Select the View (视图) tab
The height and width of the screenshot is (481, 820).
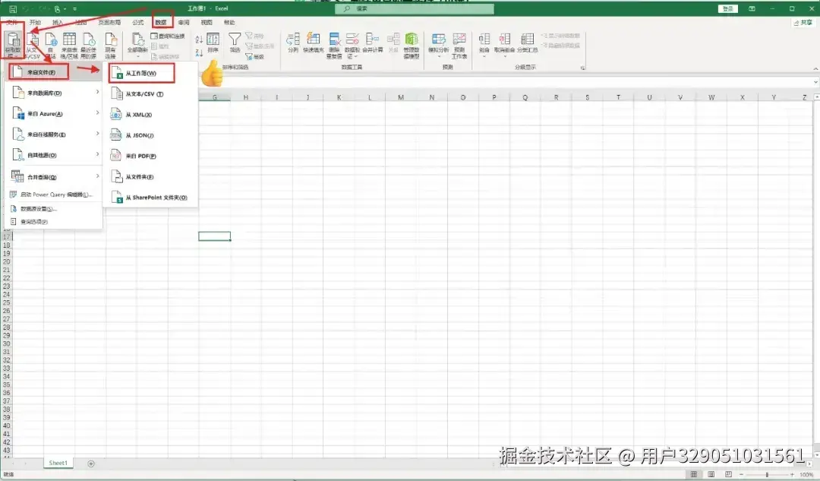pyautogui.click(x=207, y=23)
